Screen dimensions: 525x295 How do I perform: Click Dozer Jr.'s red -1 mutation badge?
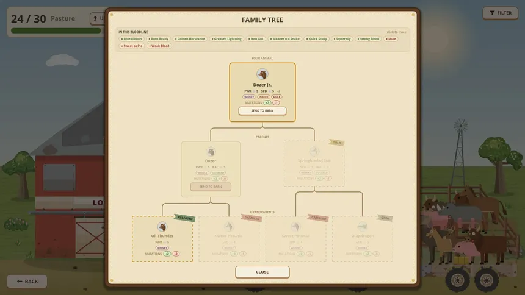[x=276, y=102]
